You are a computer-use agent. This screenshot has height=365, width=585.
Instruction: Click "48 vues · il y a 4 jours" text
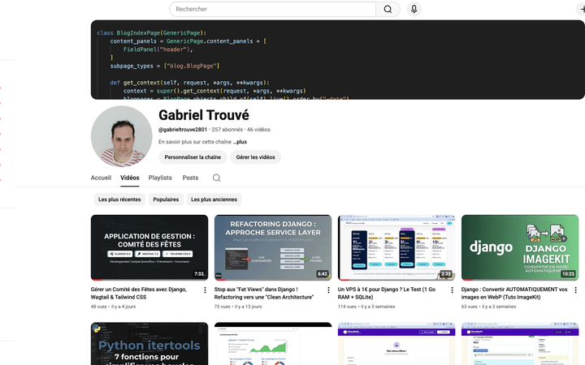113,307
